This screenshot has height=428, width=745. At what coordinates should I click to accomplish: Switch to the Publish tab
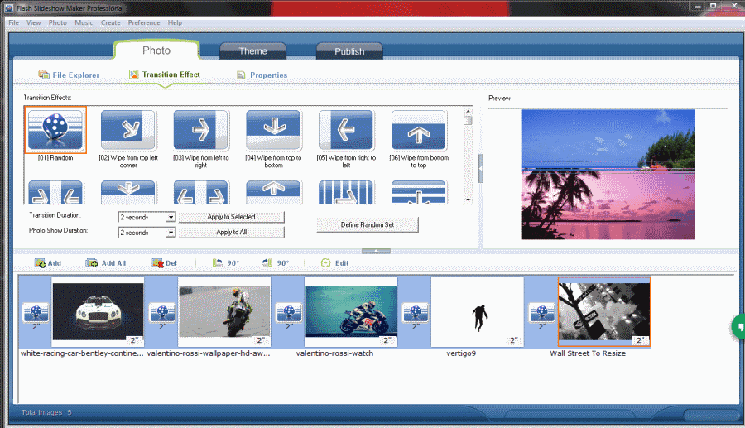coord(349,51)
